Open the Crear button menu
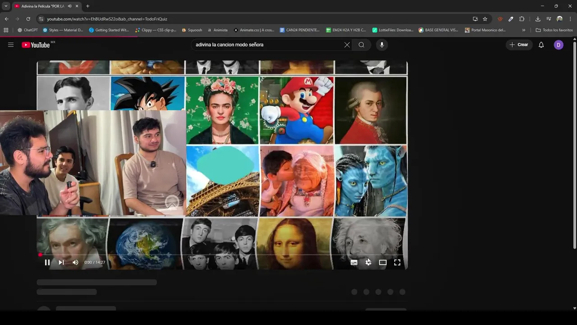Viewport: 577px width, 325px height. 519,45
